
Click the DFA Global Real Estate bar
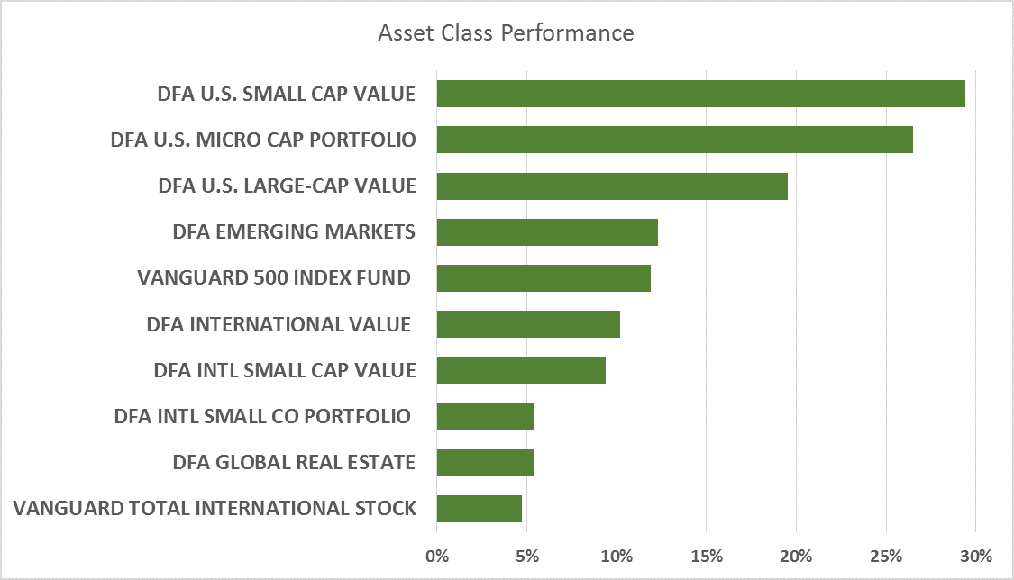tap(485, 463)
